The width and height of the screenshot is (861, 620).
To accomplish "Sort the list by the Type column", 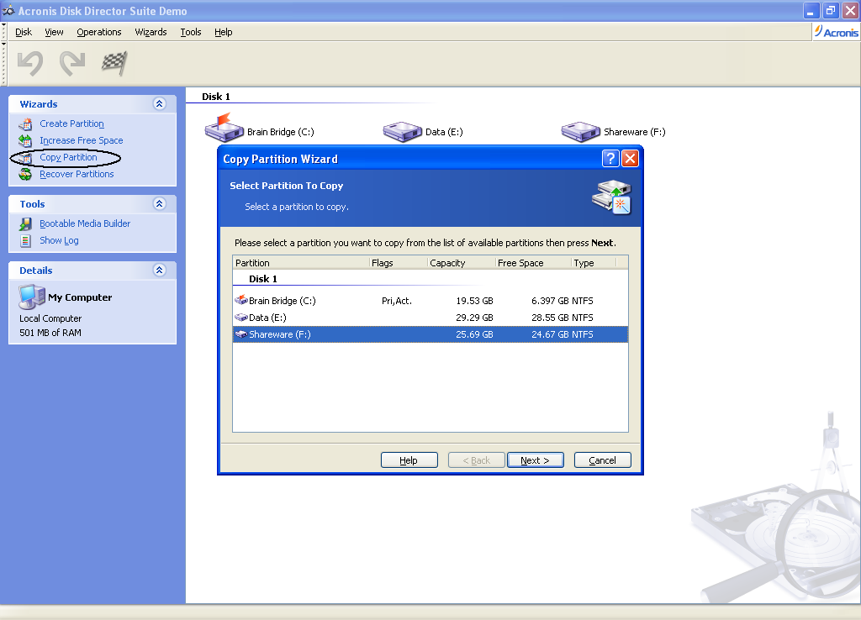I will coord(594,263).
